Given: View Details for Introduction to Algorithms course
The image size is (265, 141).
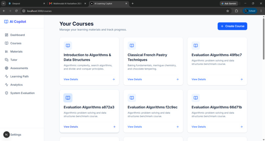Looking at the screenshot, I should (71, 79).
